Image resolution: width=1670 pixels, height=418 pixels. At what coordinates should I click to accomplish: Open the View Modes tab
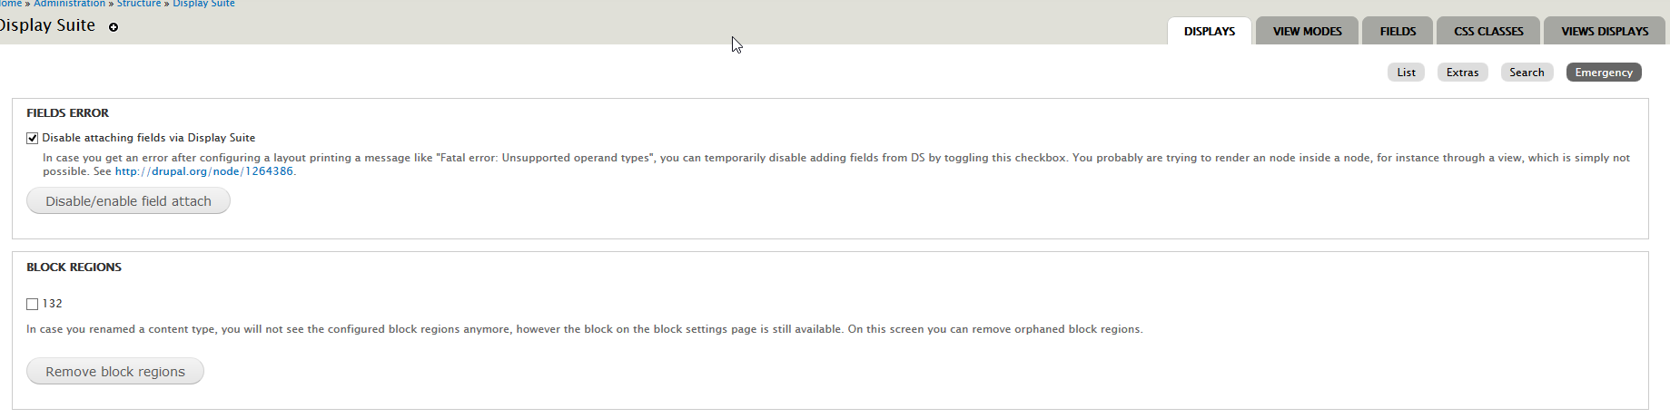point(1307,32)
